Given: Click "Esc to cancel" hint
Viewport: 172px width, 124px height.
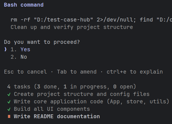Looking at the screenshot, I should point(25,72).
